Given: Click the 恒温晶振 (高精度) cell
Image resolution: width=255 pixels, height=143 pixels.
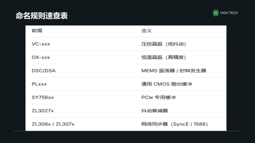Looking at the screenshot, I should (x=163, y=57).
